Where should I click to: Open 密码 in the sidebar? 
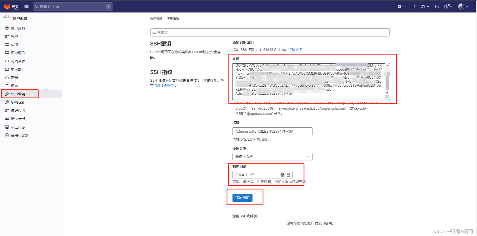(31, 77)
